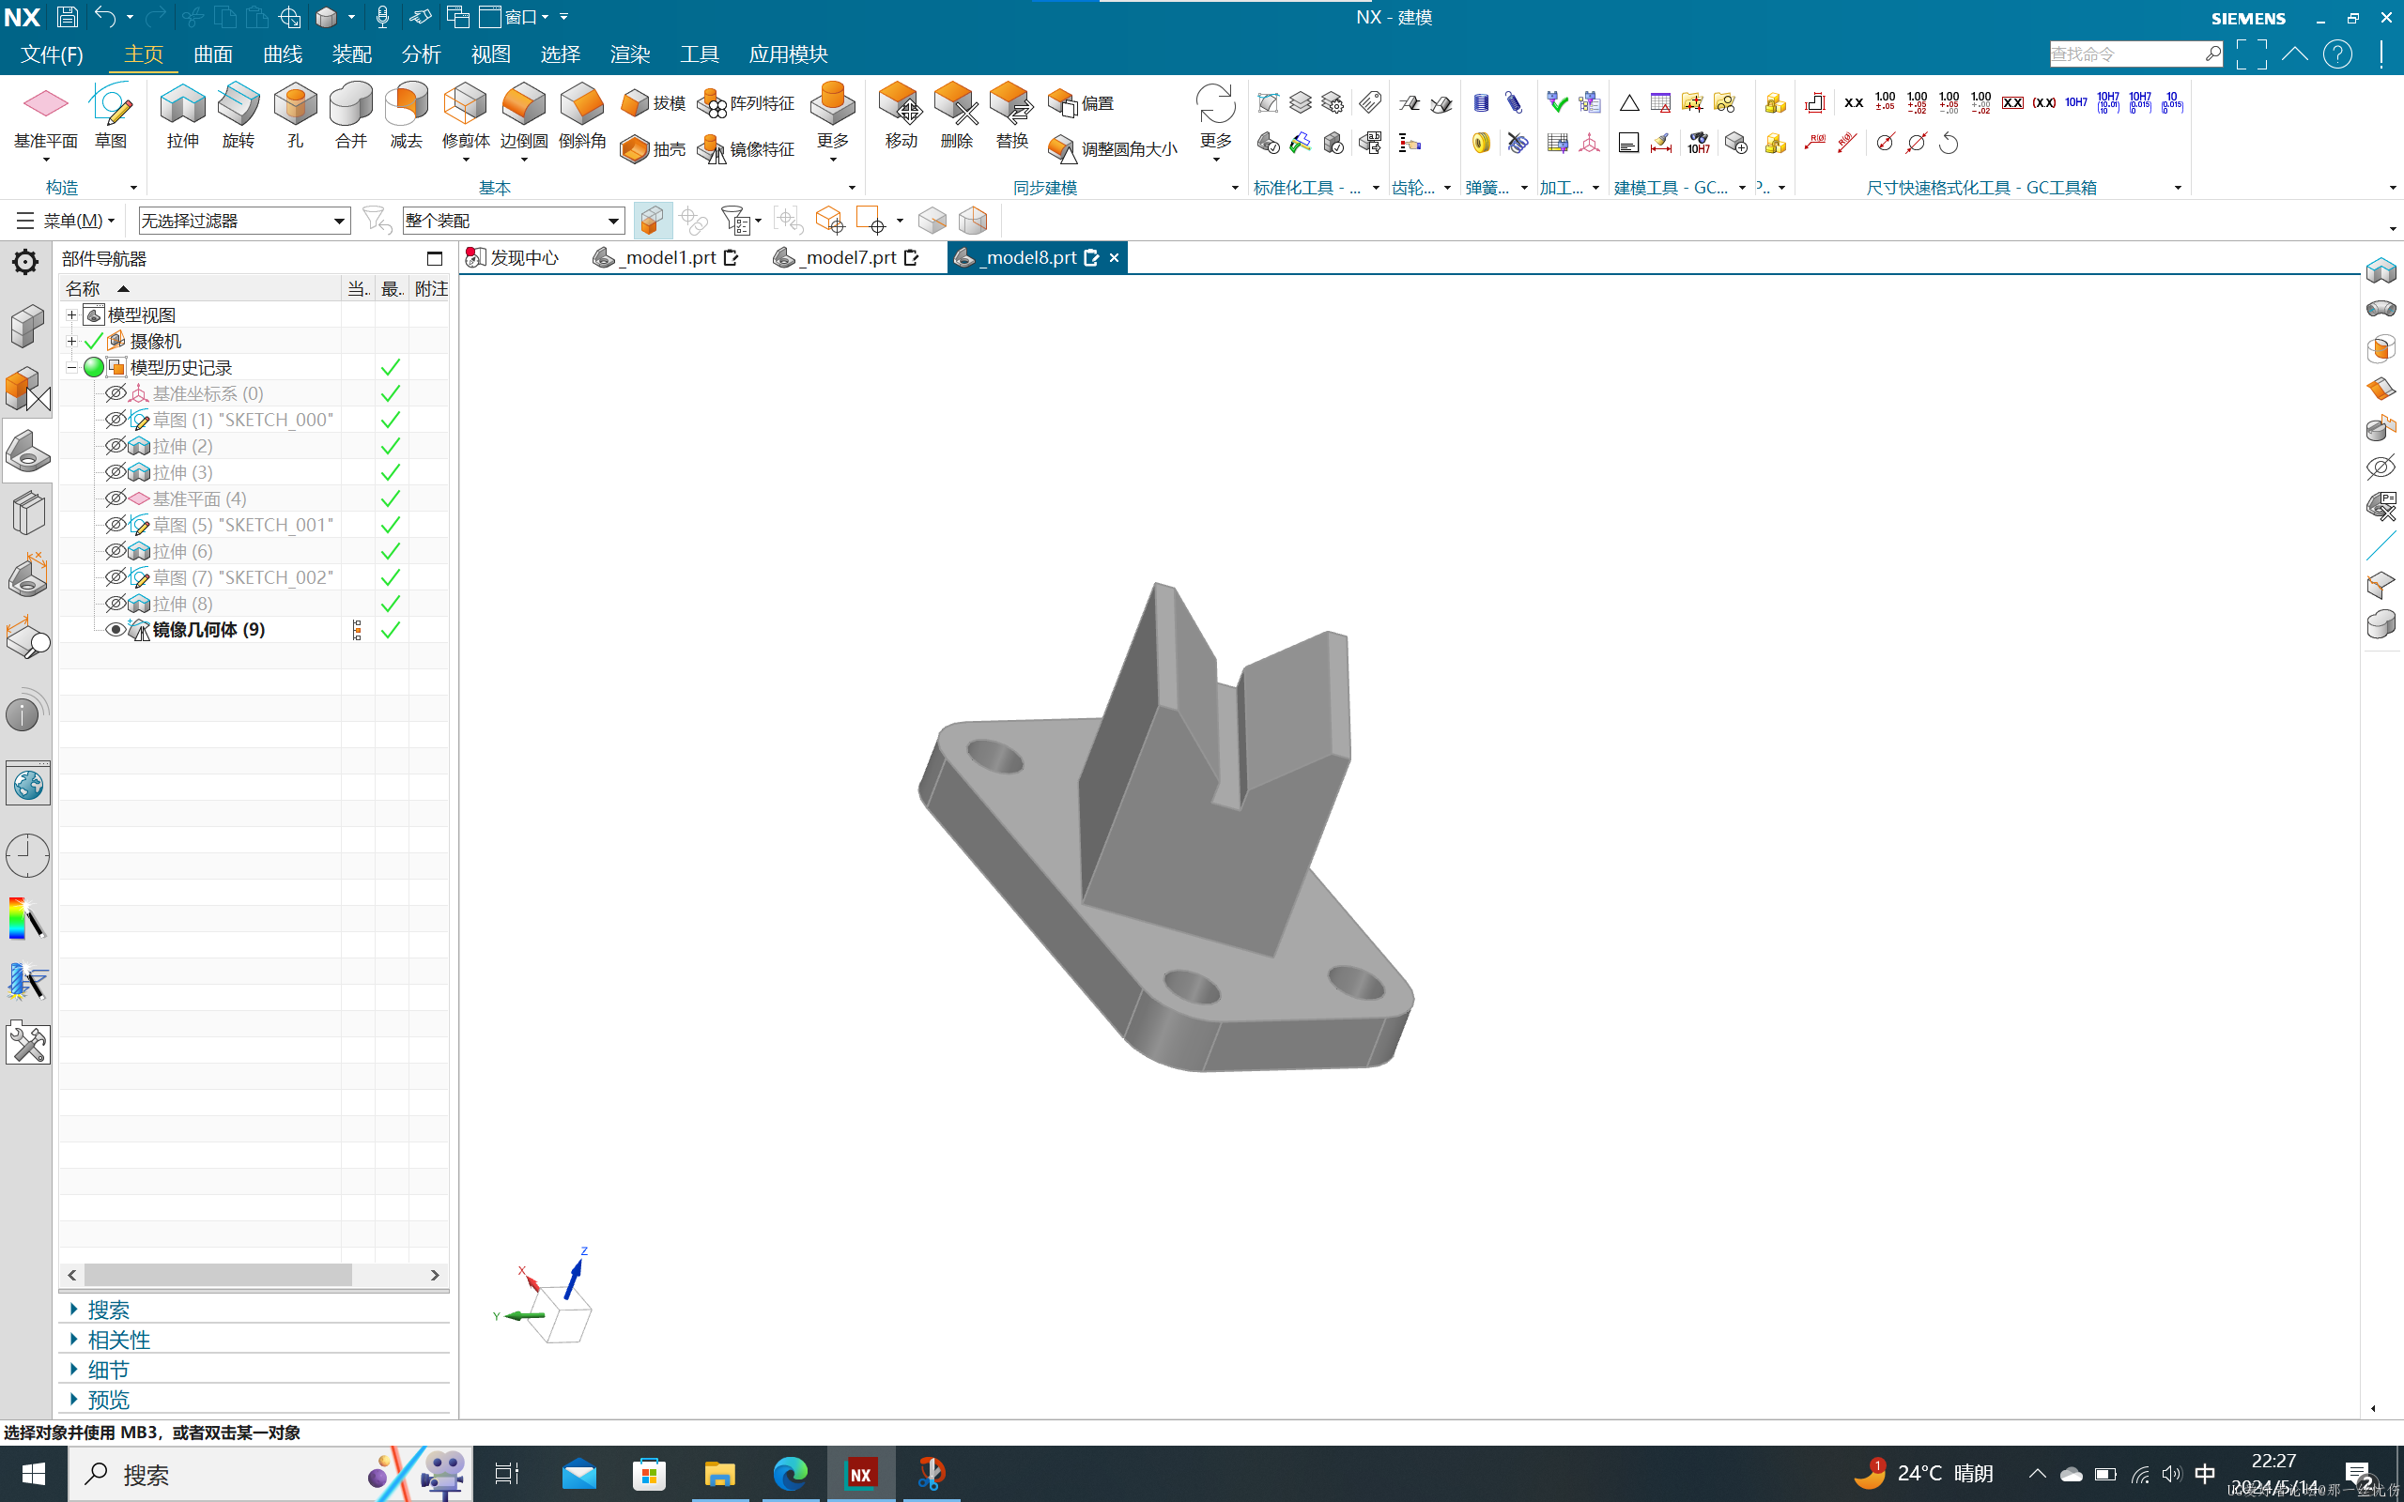This screenshot has width=2404, height=1502.
Task: Switch to the 发现中心 tab
Action: 513,257
